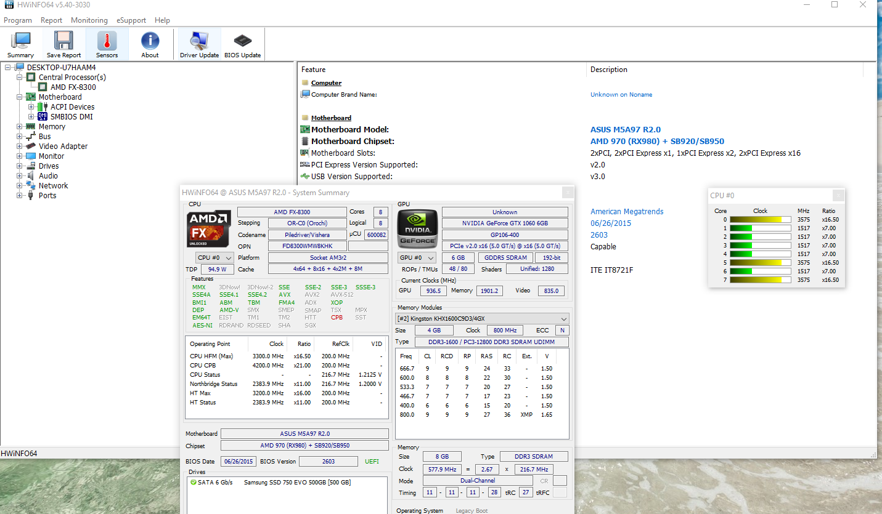Close the CPU #0 clock window

point(838,196)
